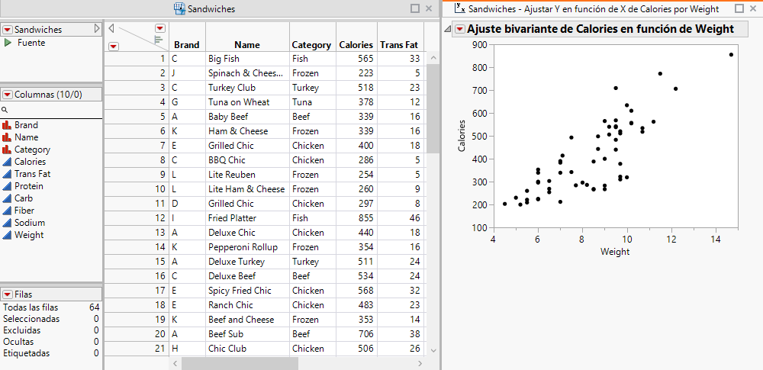Click the table's horizontal scrollbar thumb
Image resolution: width=763 pixels, height=370 pixels.
point(240,363)
